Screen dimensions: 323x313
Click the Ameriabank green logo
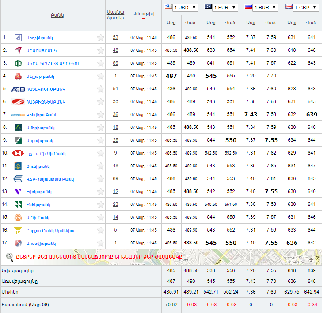point(18,128)
